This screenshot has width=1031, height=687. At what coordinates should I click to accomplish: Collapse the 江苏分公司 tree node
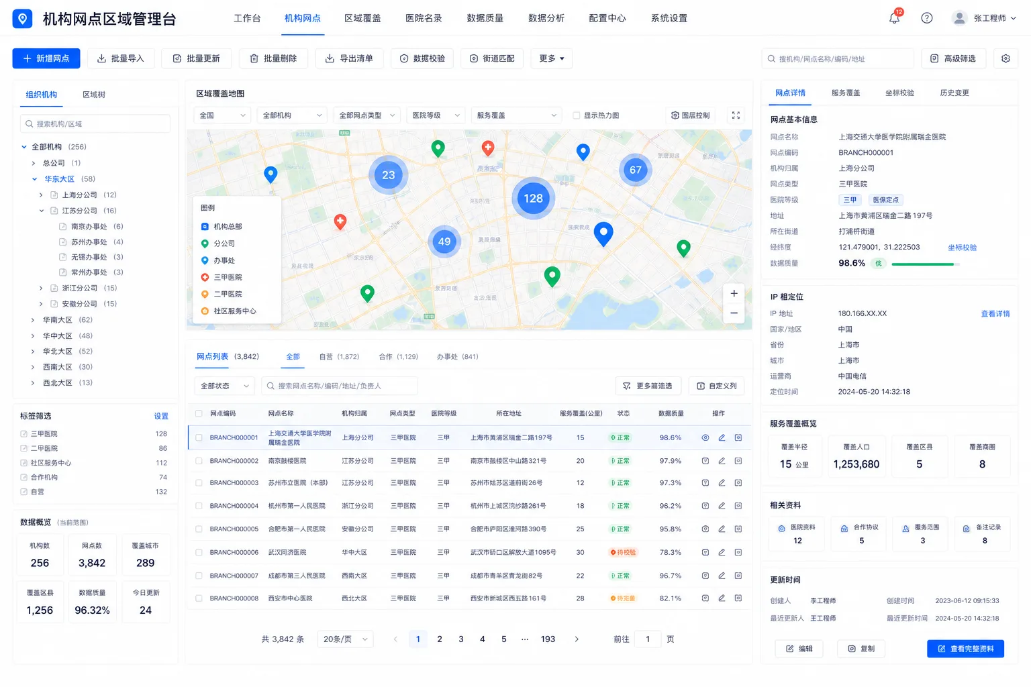(x=41, y=211)
